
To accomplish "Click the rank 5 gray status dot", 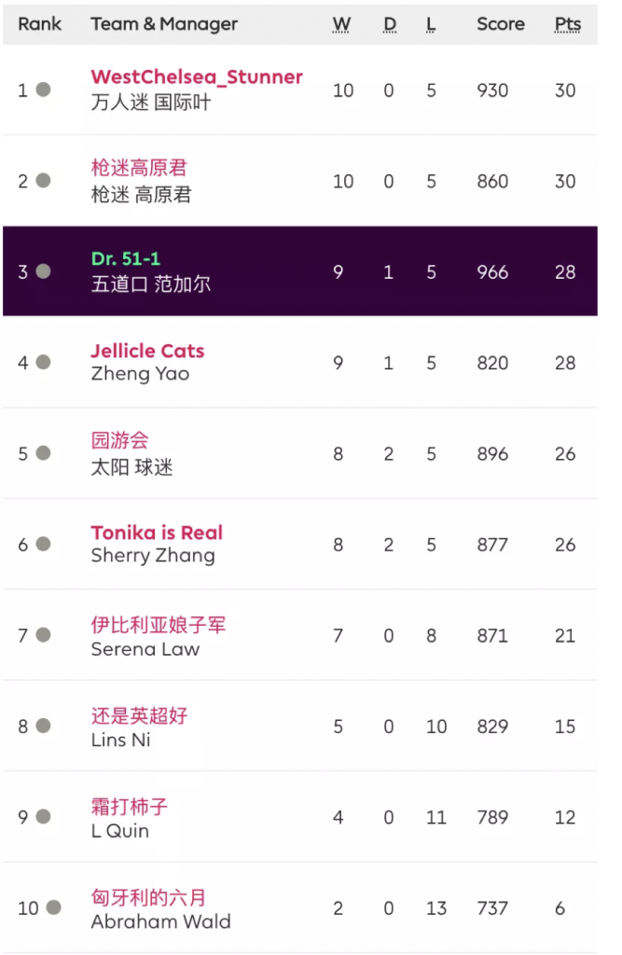I will 43,453.
